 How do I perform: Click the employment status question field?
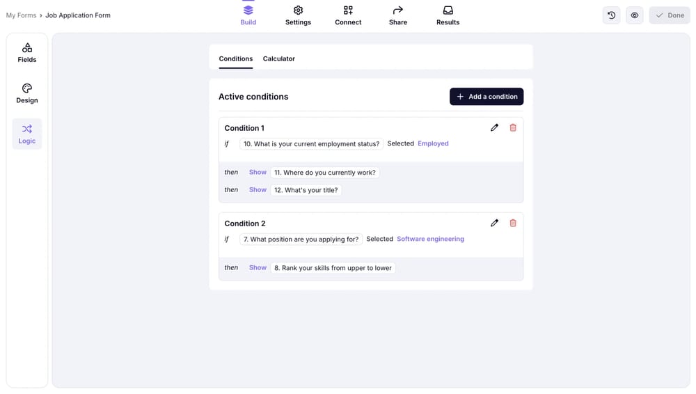pos(312,144)
